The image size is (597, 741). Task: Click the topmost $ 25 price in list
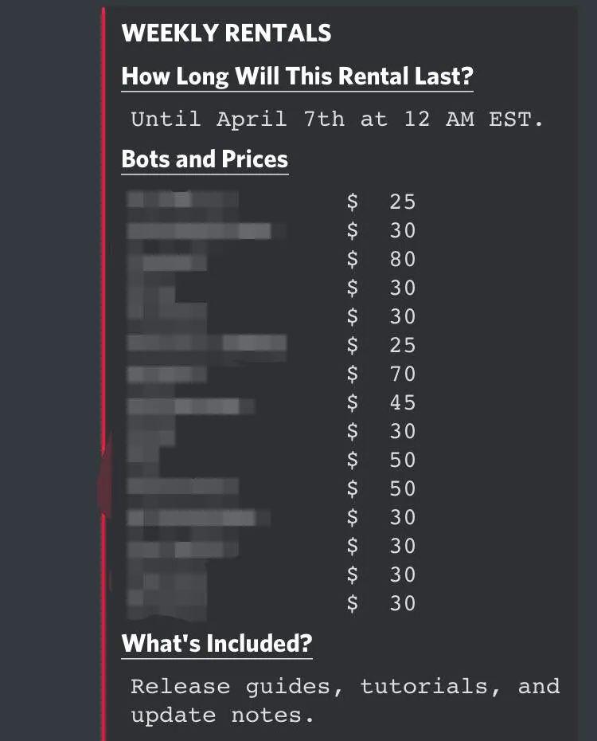click(x=380, y=202)
